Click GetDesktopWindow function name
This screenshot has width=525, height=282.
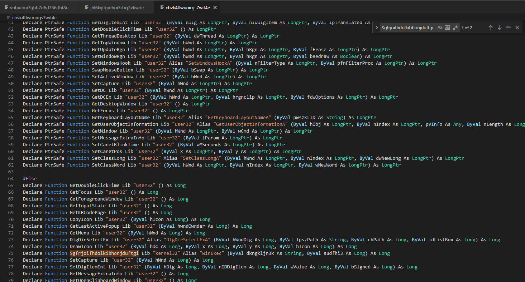click(114, 104)
